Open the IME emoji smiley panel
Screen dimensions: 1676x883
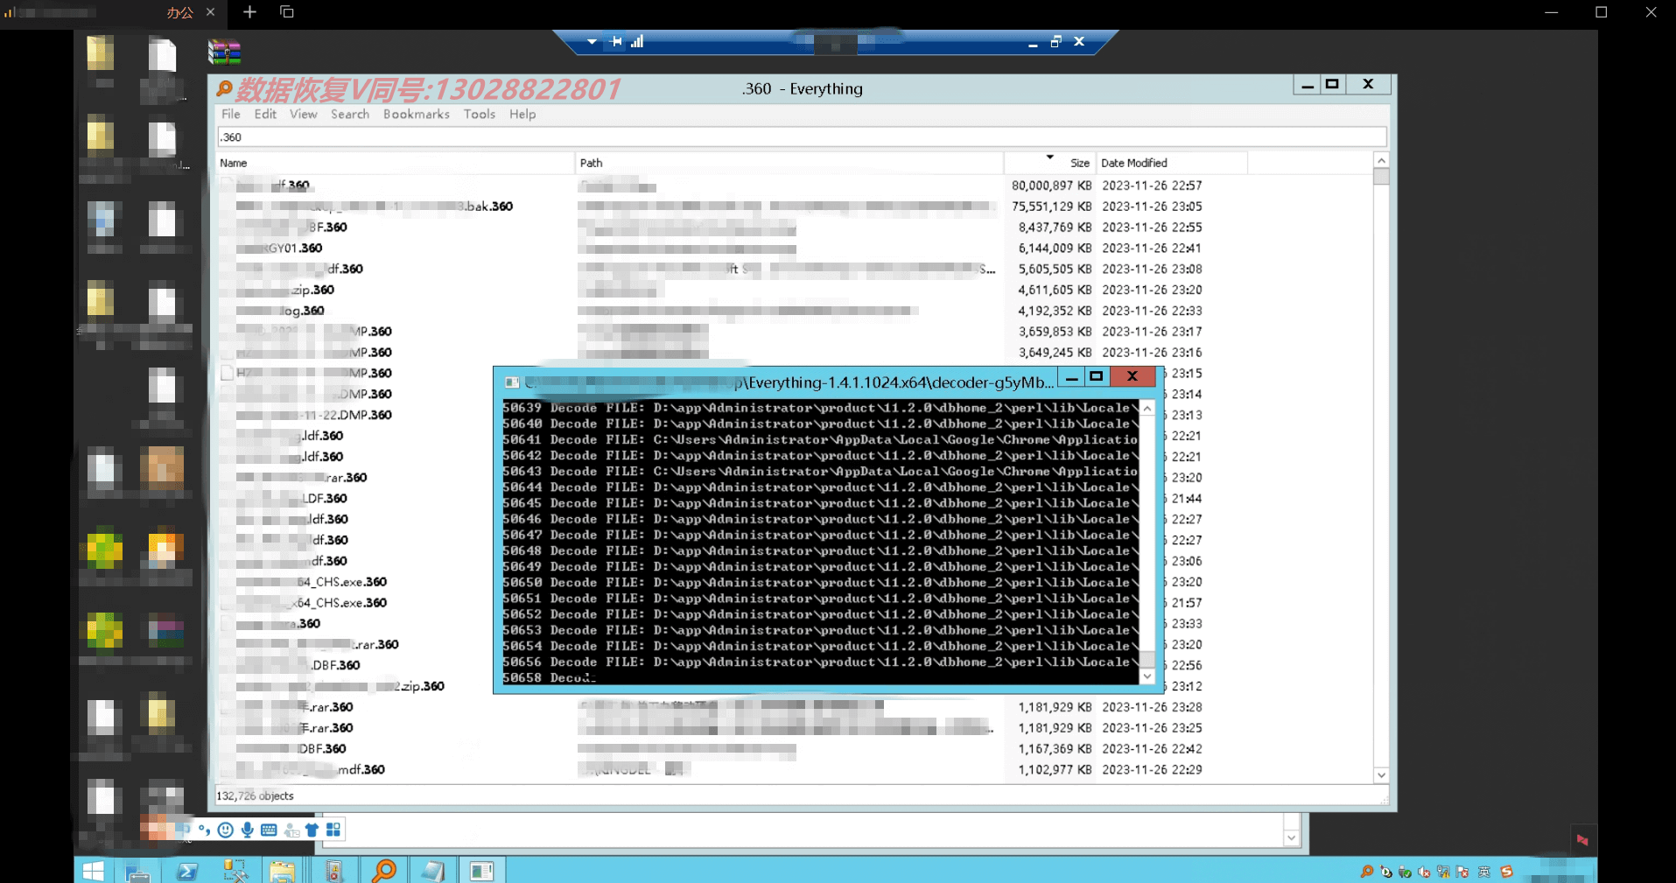(x=225, y=830)
